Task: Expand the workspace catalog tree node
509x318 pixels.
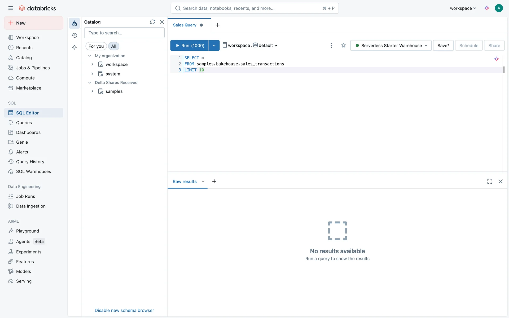Action: [x=92, y=64]
